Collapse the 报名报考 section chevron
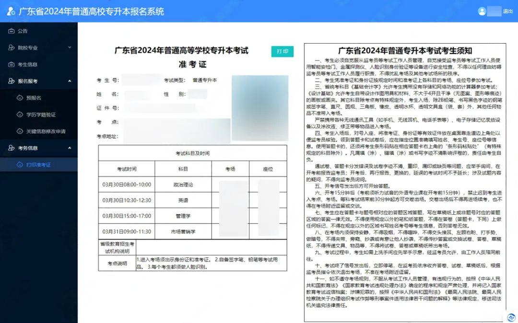Image resolution: width=518 pixels, height=323 pixels. click(70, 81)
